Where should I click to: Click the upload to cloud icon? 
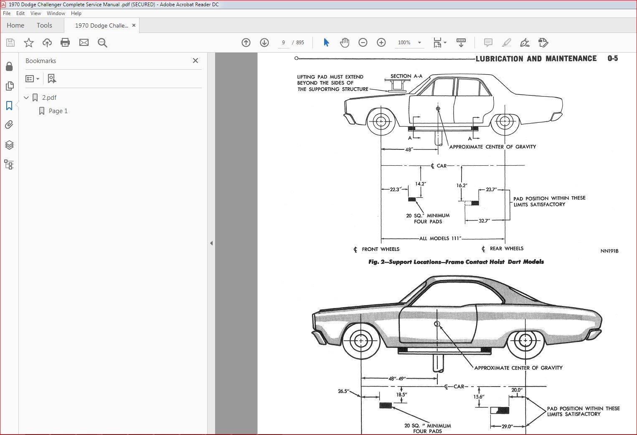[x=47, y=43]
